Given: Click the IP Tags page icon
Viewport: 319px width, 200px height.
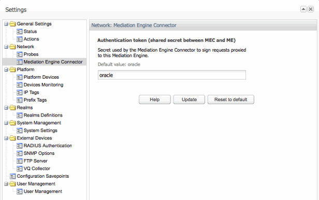Looking at the screenshot, I should click(x=19, y=92).
